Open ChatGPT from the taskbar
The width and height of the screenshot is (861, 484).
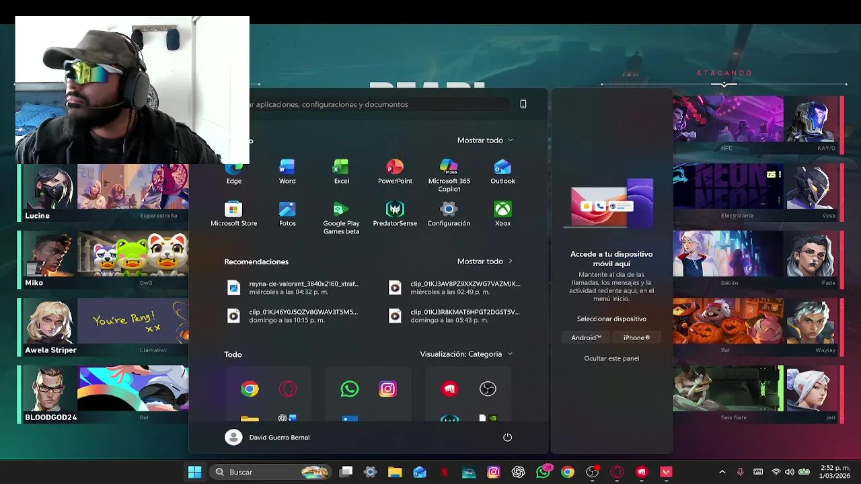coord(518,472)
